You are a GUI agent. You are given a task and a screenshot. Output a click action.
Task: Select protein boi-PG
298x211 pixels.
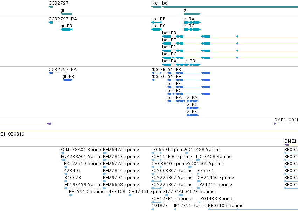(x=174, y=91)
